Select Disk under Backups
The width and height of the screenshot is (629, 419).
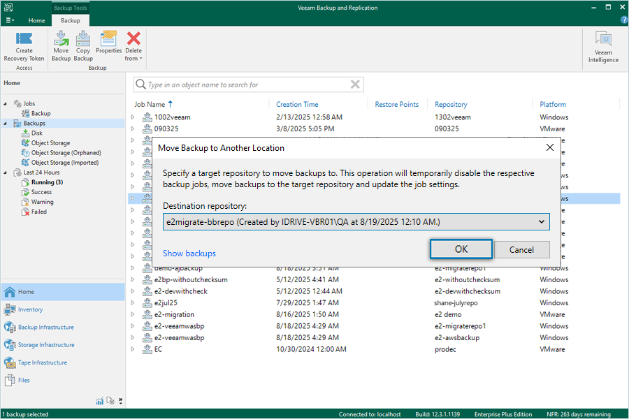coord(37,133)
